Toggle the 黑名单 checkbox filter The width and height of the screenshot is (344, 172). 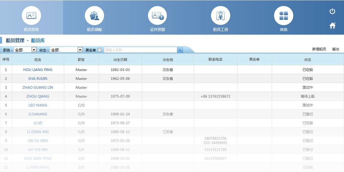[x=99, y=50]
